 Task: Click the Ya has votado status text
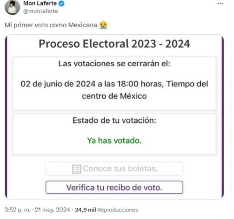114,141
